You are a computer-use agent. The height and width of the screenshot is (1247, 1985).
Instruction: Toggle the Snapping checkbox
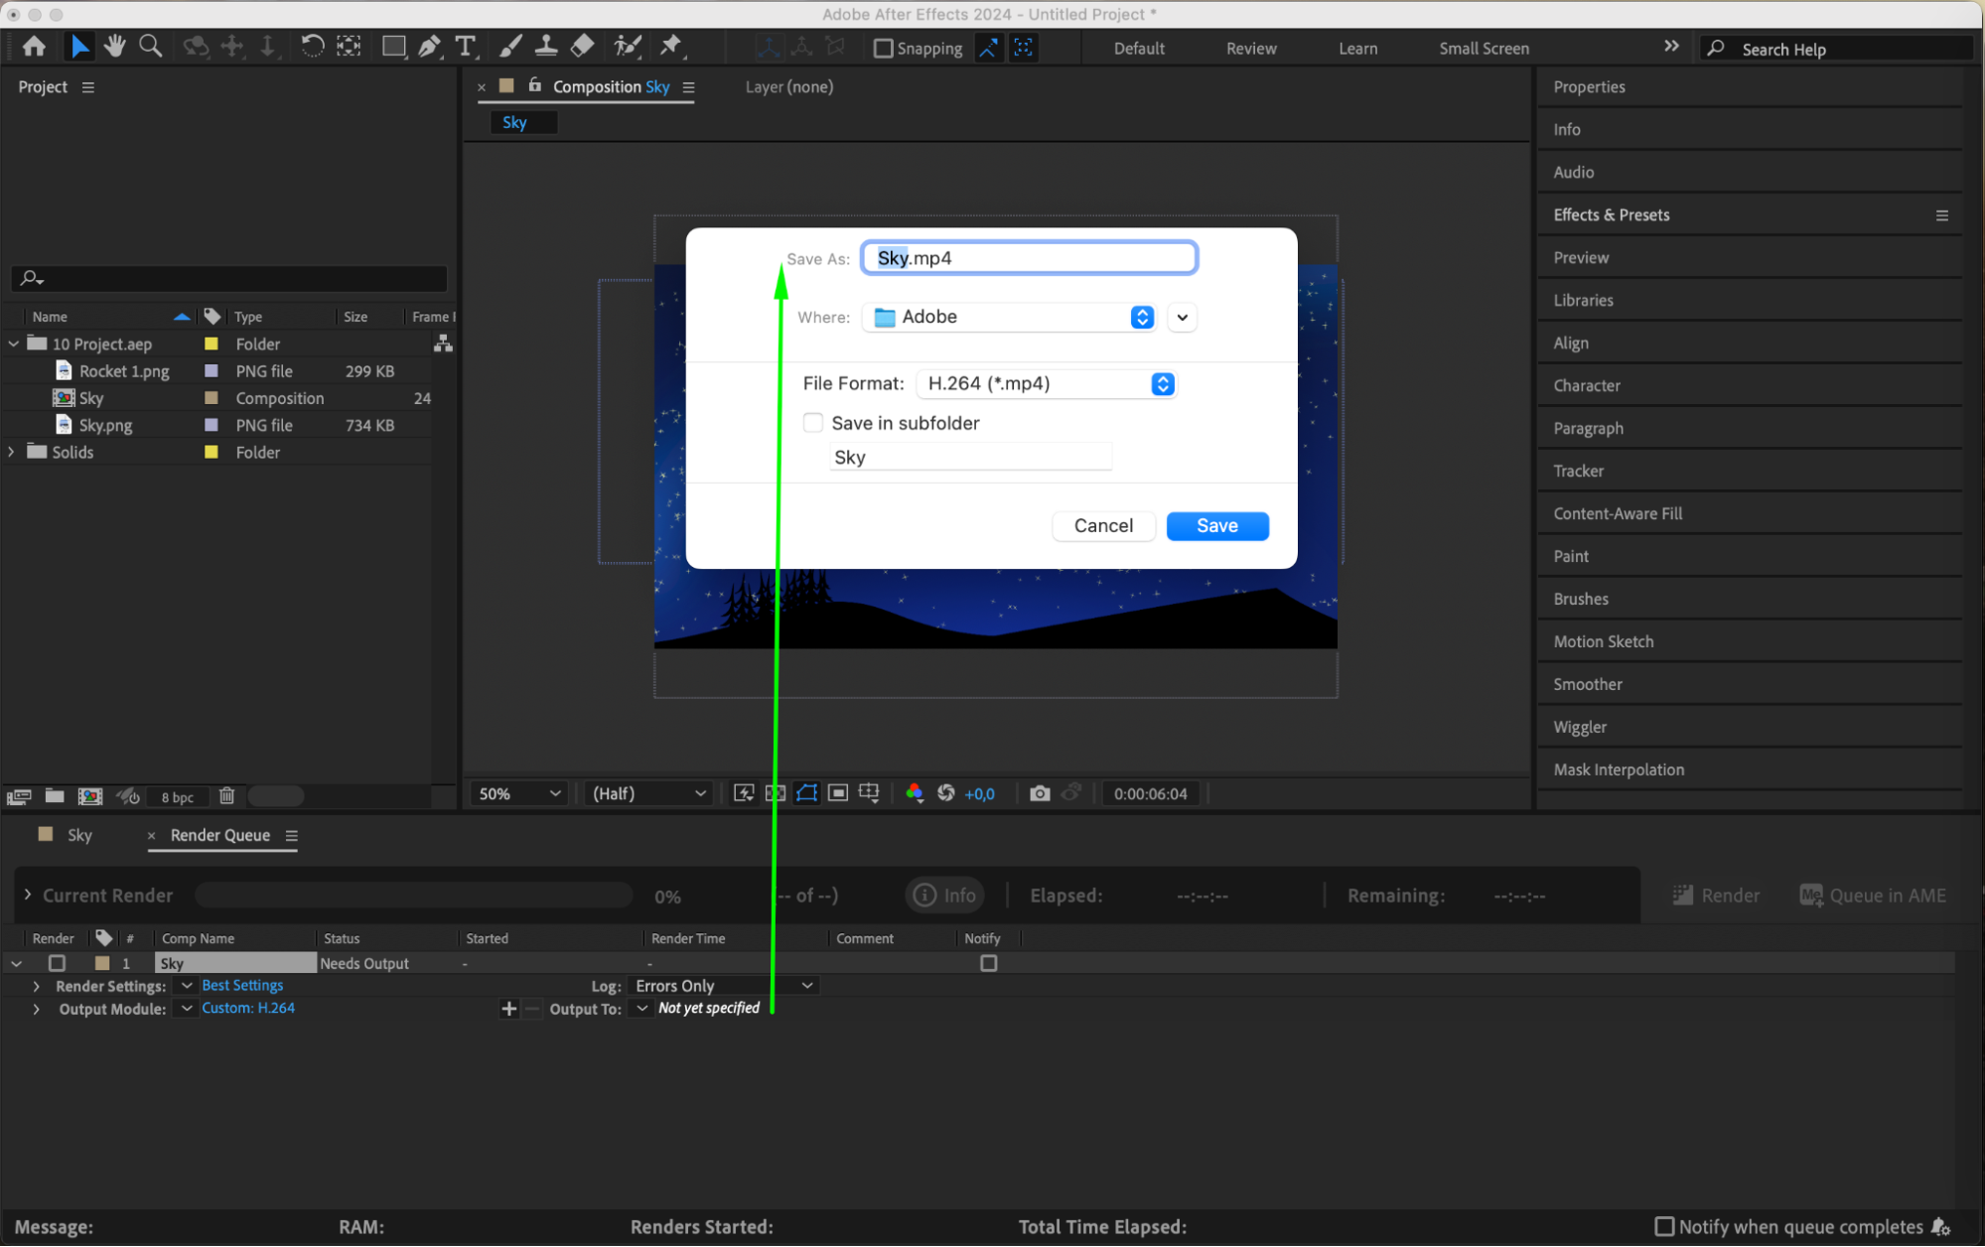[x=883, y=48]
